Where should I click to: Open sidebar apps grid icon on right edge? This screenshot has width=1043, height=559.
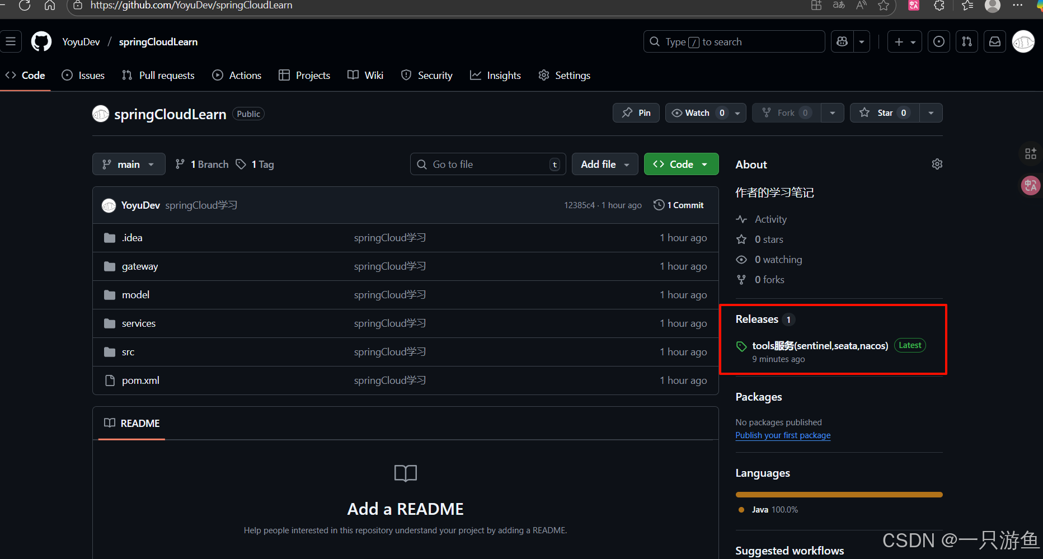(1031, 153)
